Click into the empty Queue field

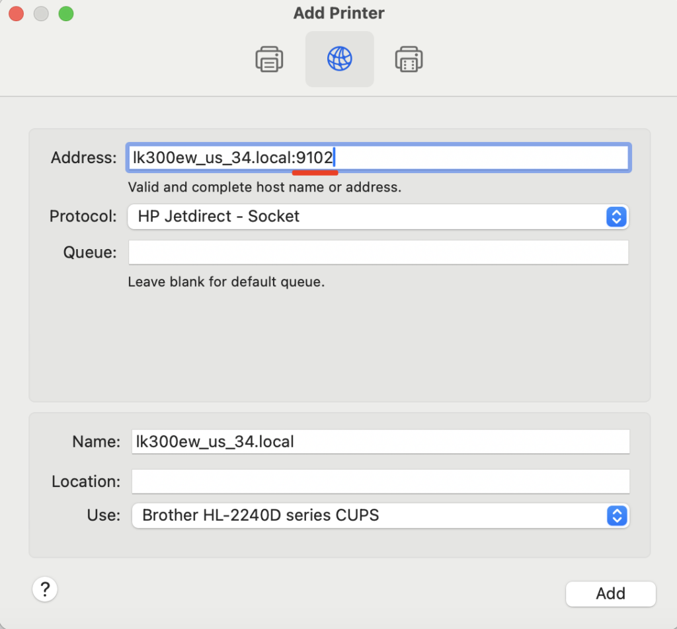pos(378,252)
